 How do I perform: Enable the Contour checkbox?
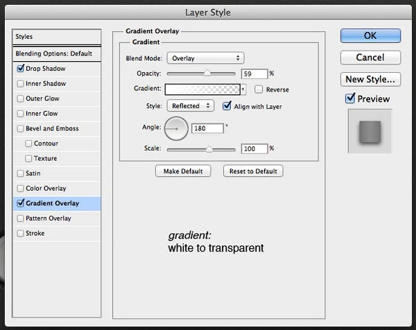28,144
